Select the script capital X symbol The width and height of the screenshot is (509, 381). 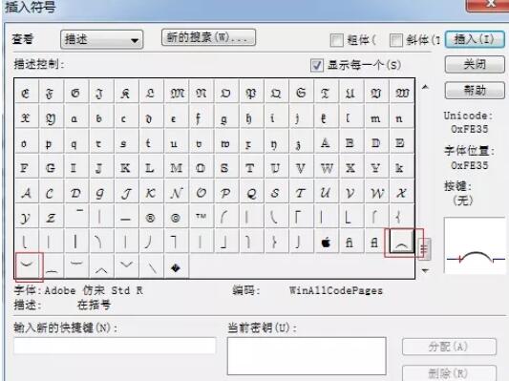click(x=401, y=193)
